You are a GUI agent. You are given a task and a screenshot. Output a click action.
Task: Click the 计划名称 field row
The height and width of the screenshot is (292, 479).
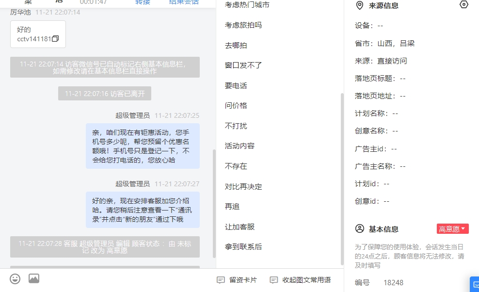[376, 114]
